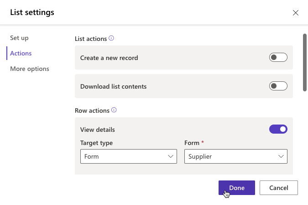Select the Actions tab

21,53
